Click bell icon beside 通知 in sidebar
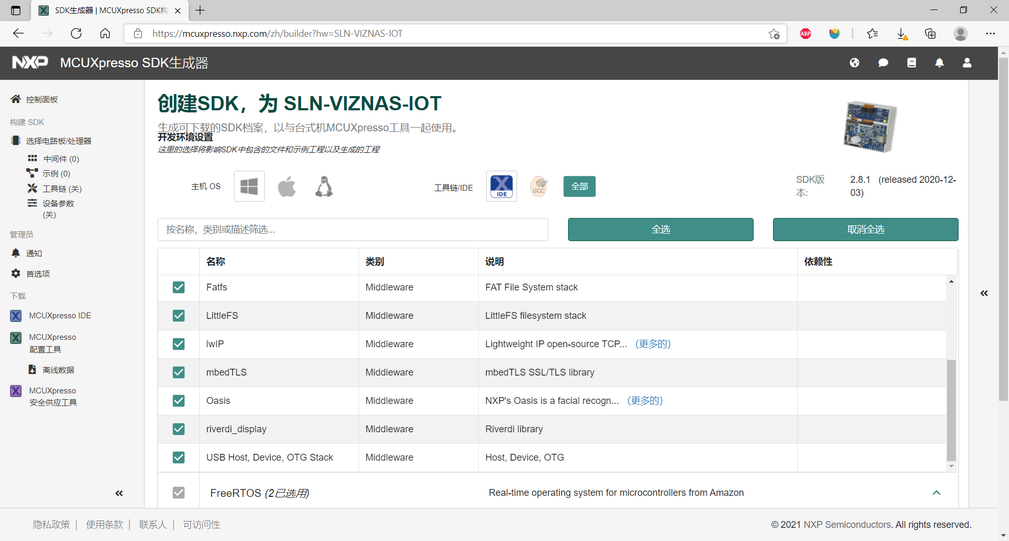 click(x=16, y=253)
